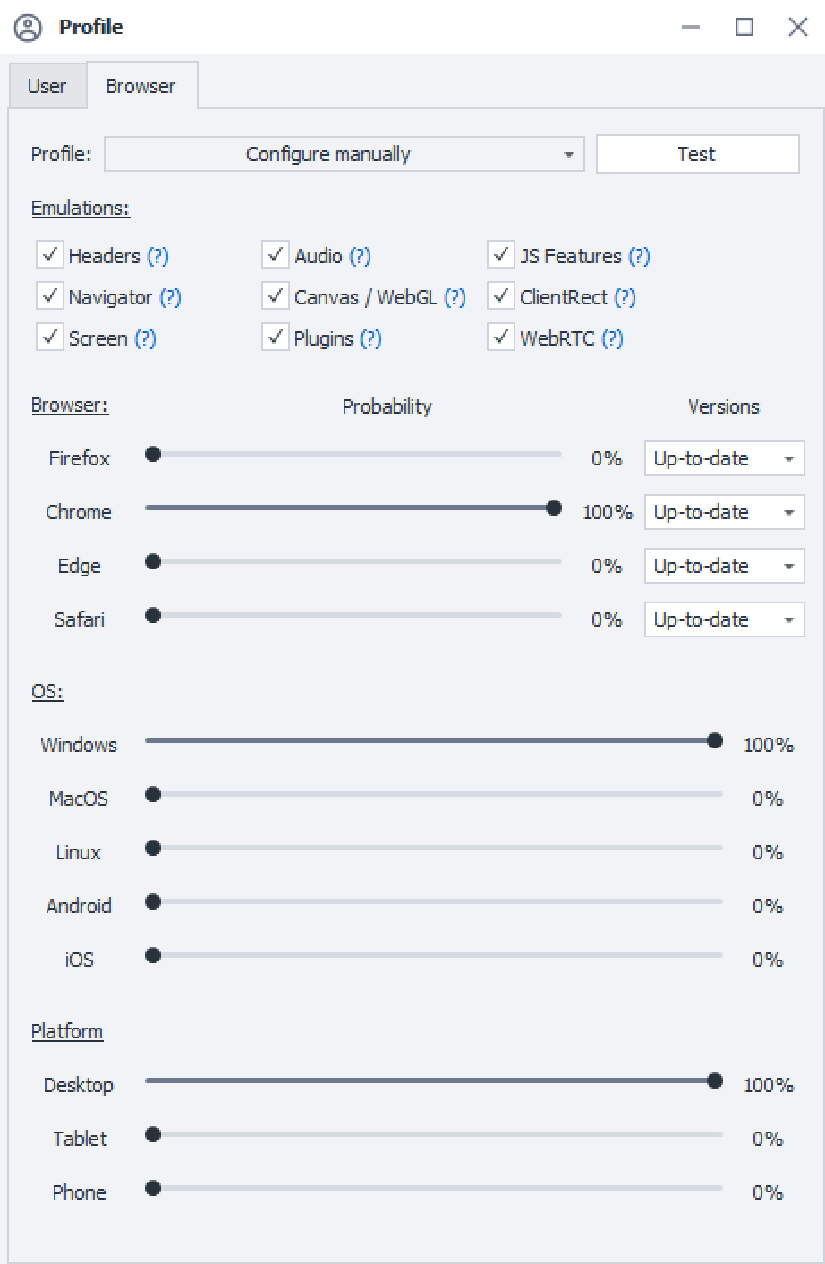Open the help (?) tooltip beside Canvas / WebGL
This screenshot has width=825, height=1264.
click(x=455, y=297)
